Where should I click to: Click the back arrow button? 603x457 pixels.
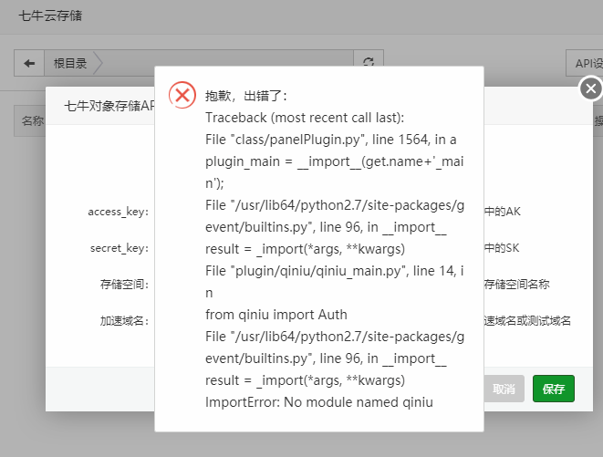(29, 63)
